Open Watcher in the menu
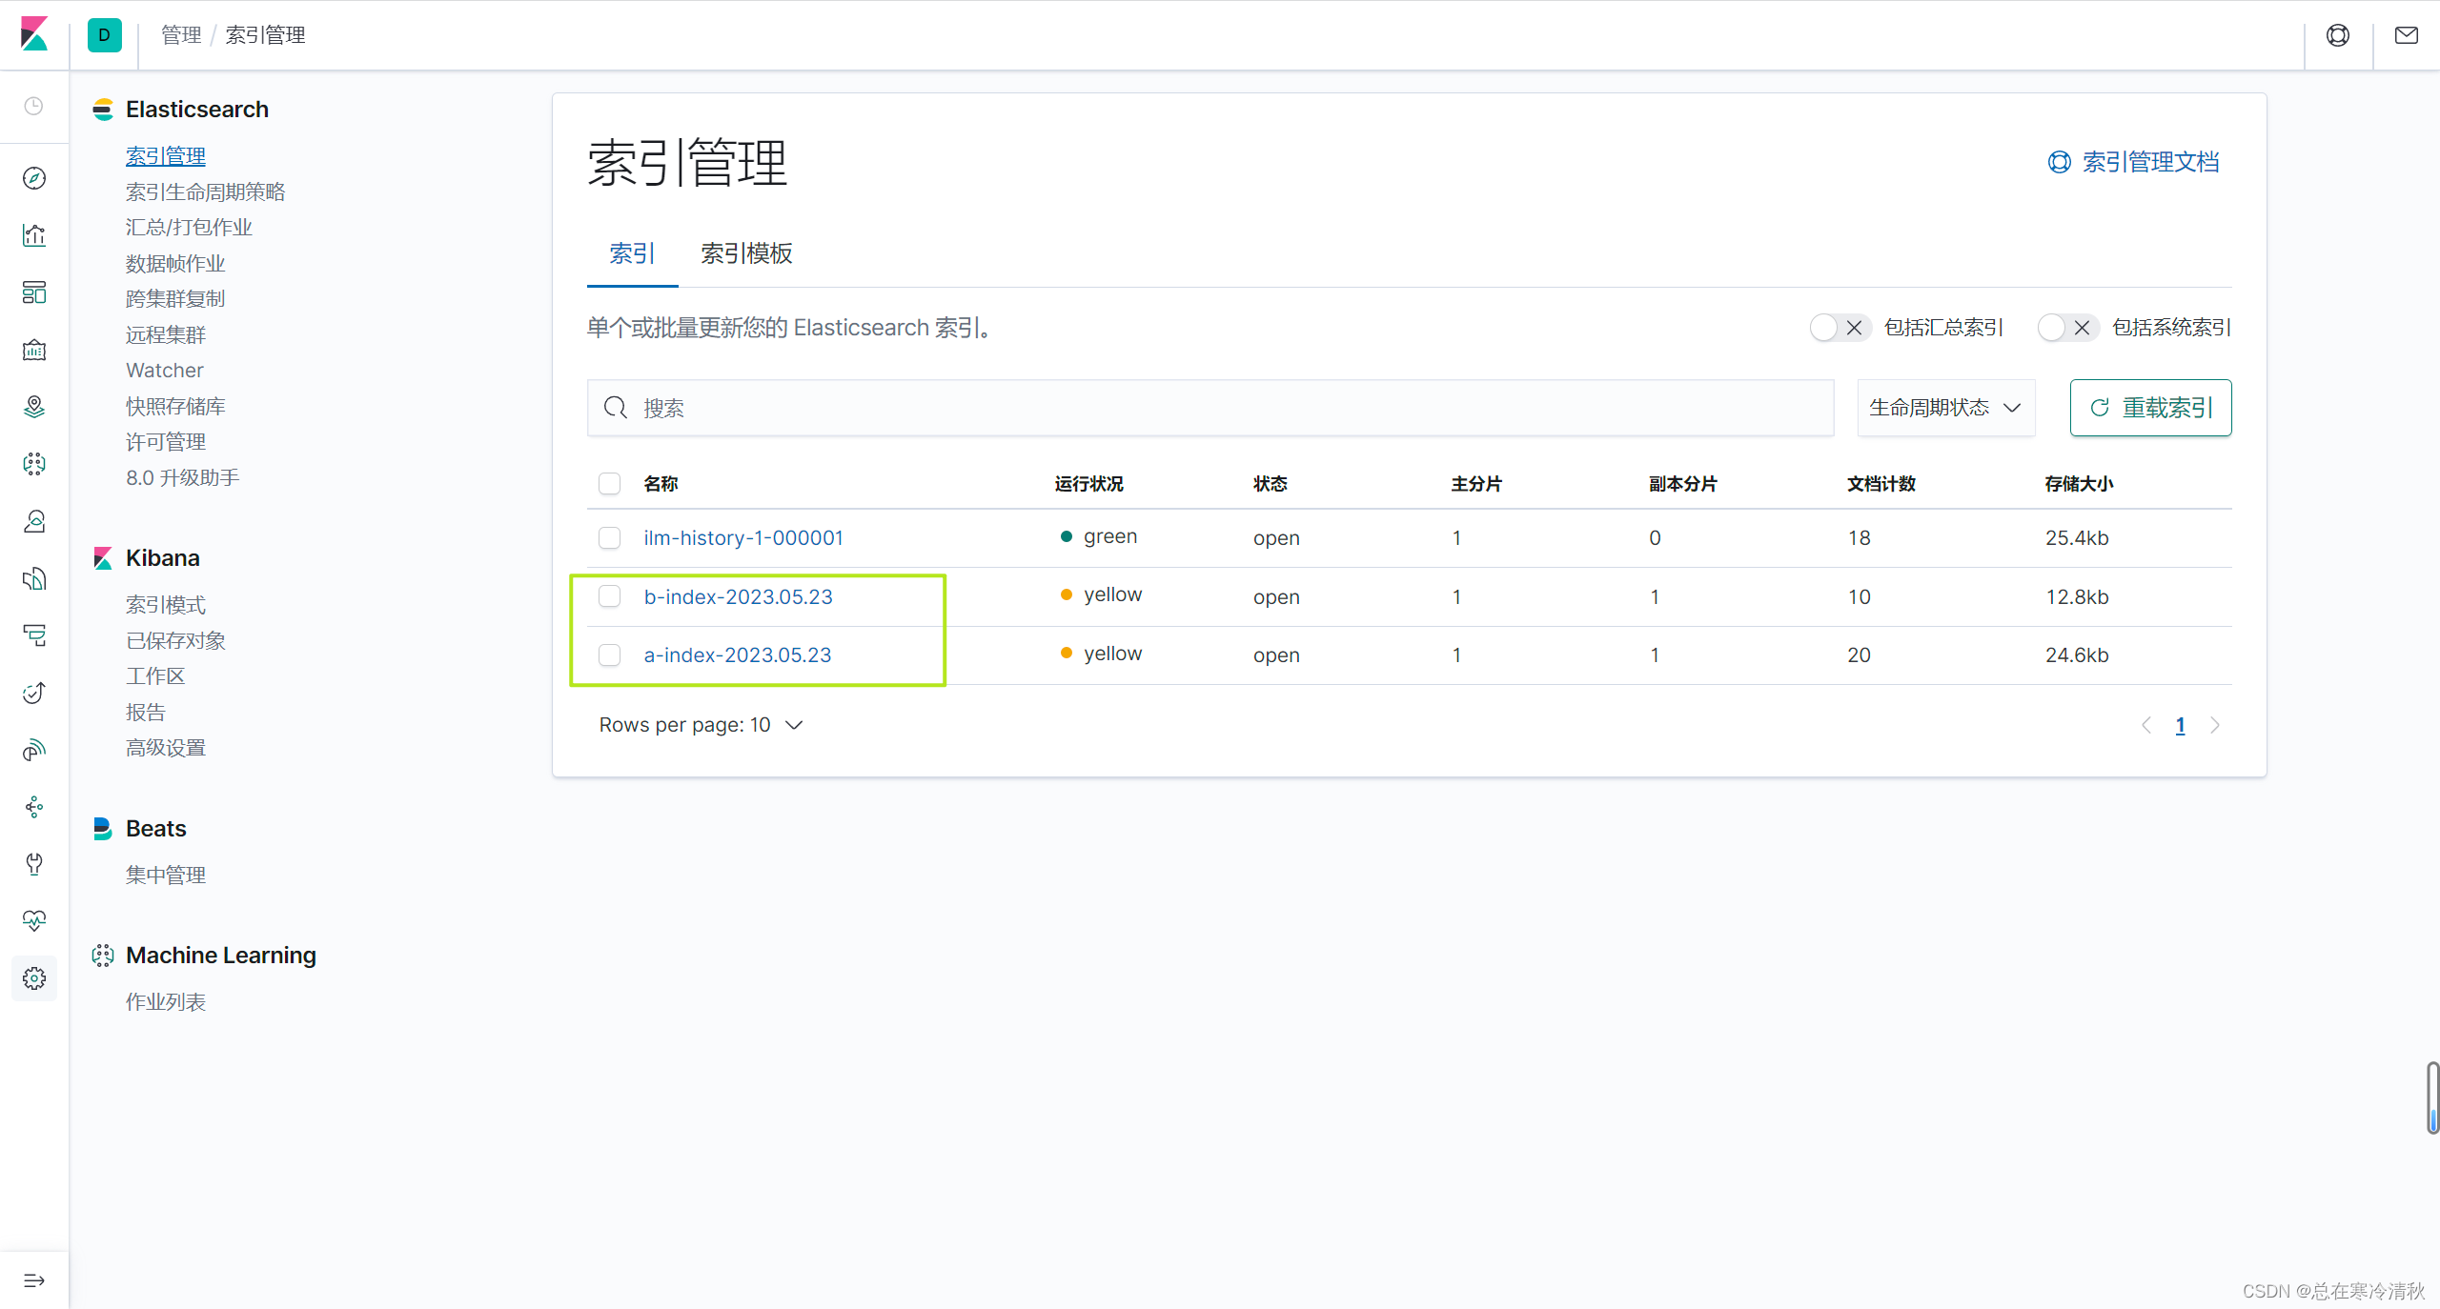Image resolution: width=2440 pixels, height=1309 pixels. point(164,370)
